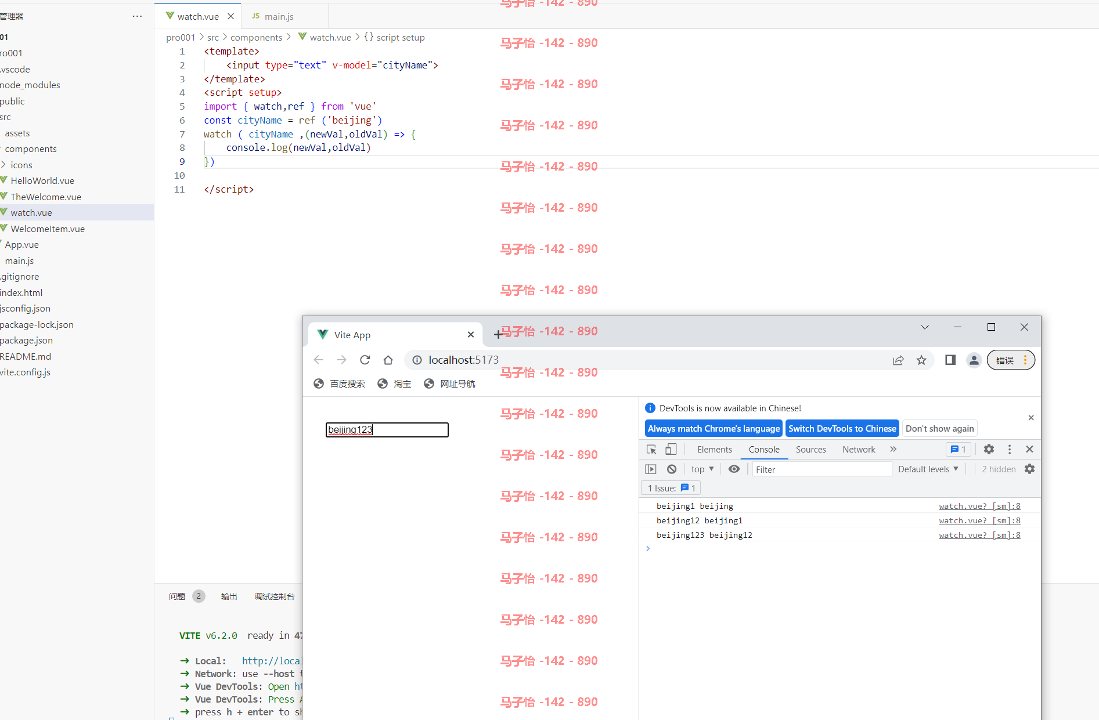Switch to the Console tab

tap(764, 449)
